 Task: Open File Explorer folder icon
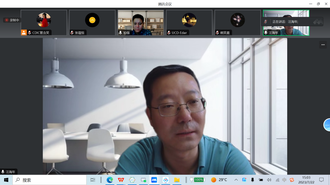coord(177,180)
